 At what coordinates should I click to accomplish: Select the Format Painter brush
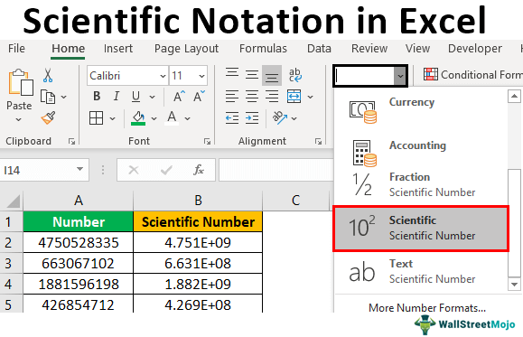tap(48, 117)
